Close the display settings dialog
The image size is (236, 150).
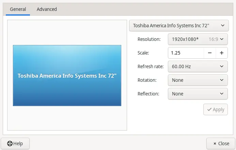tap(220, 144)
